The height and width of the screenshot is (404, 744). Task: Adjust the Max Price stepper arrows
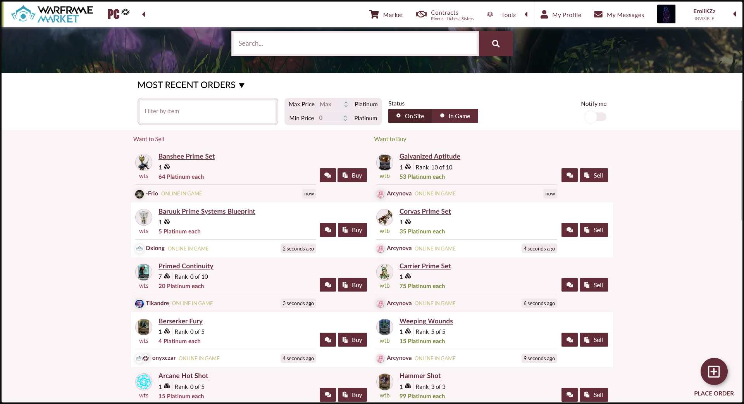click(346, 104)
